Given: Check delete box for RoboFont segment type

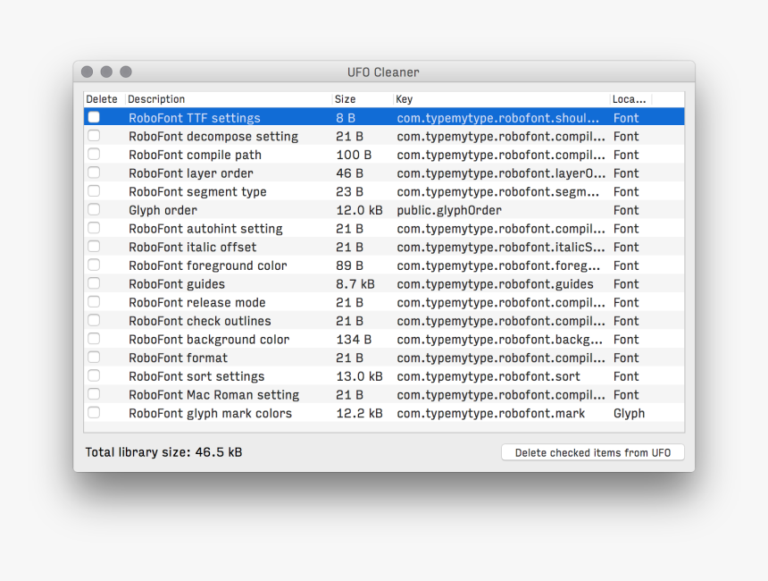Looking at the screenshot, I should 94,191.
